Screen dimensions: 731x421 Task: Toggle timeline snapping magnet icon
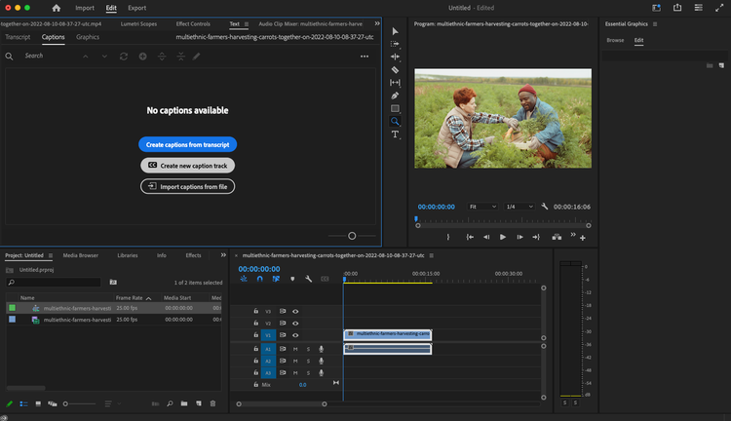(x=260, y=279)
